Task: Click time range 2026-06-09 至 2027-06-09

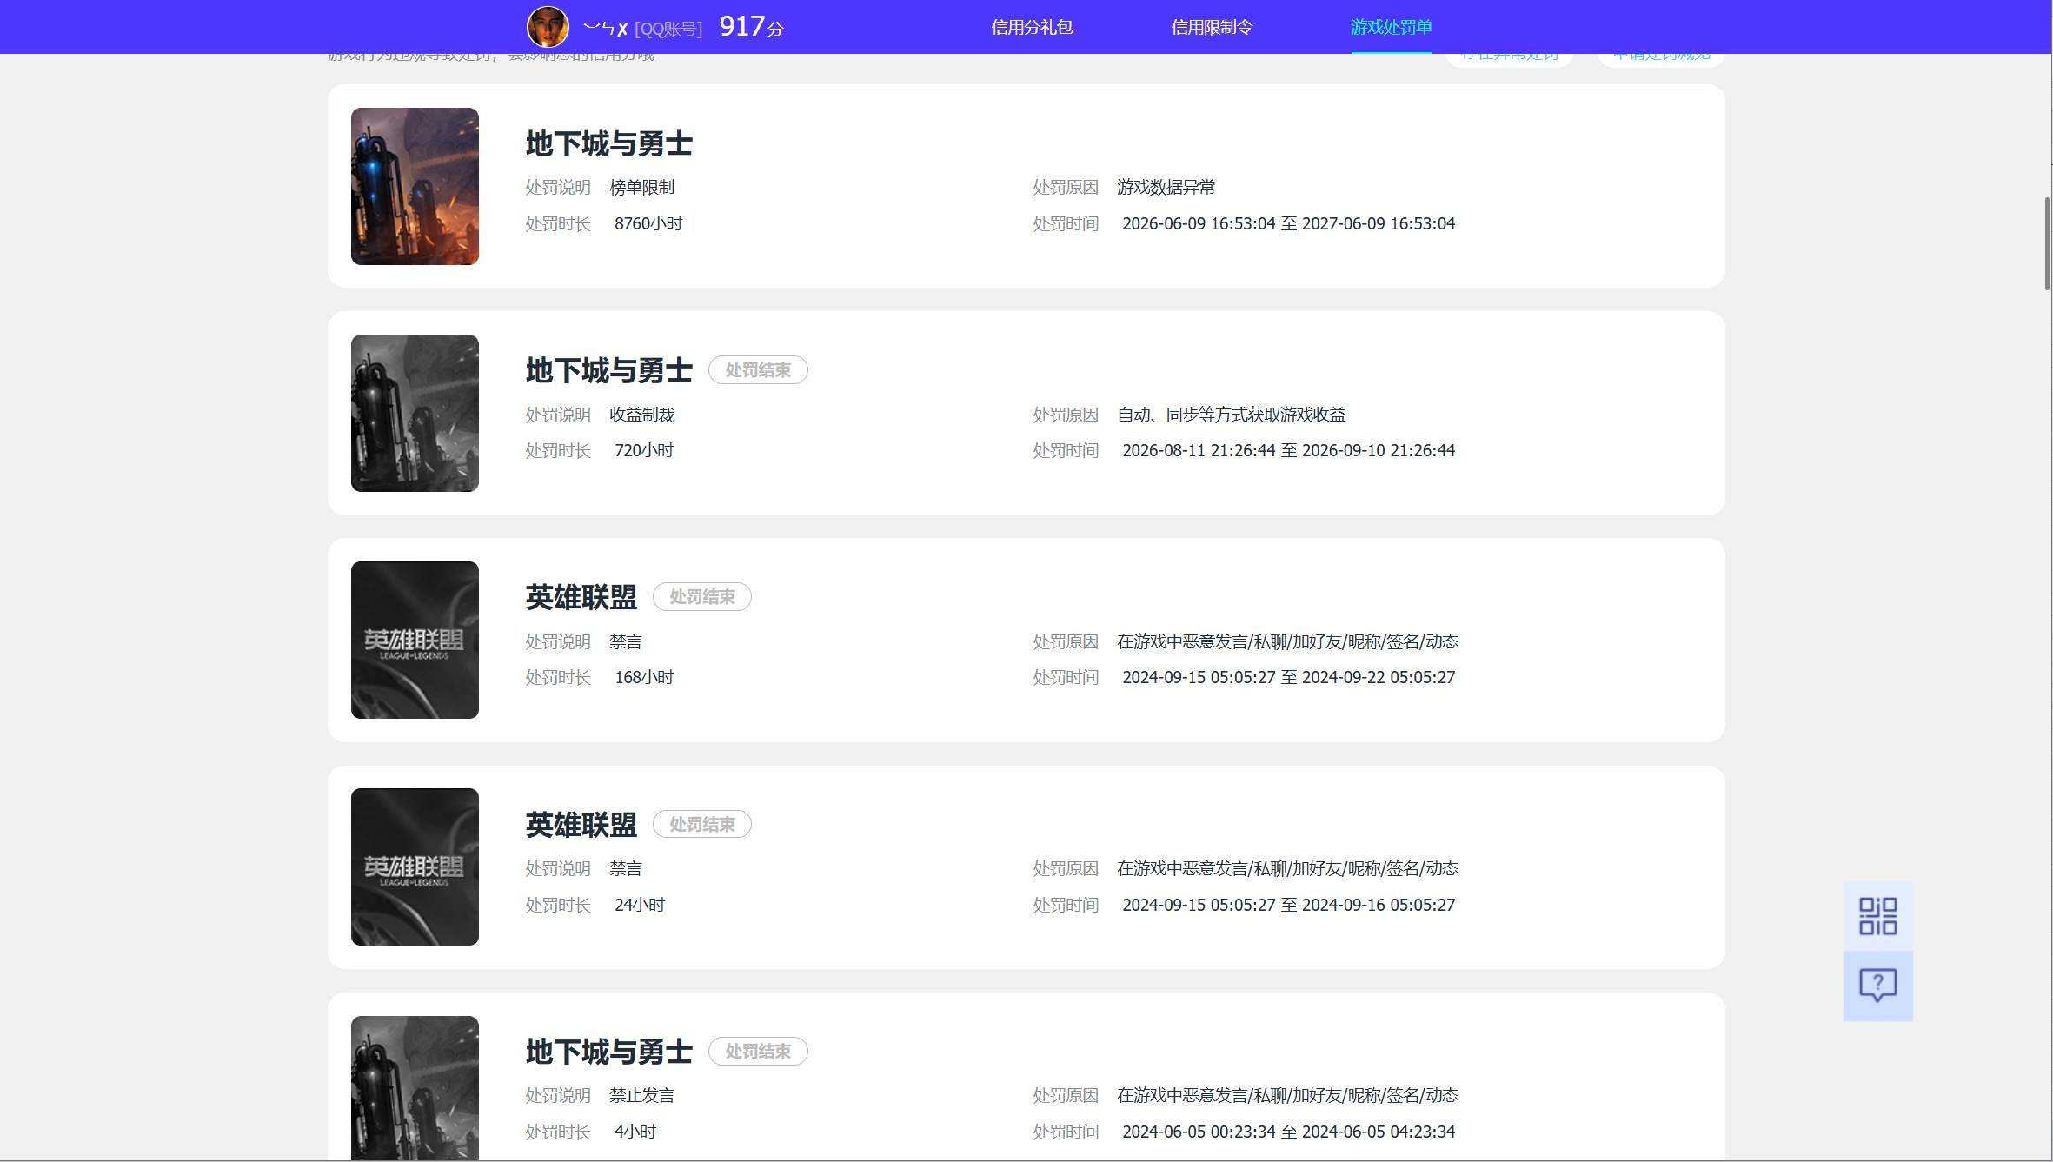Action: point(1288,223)
